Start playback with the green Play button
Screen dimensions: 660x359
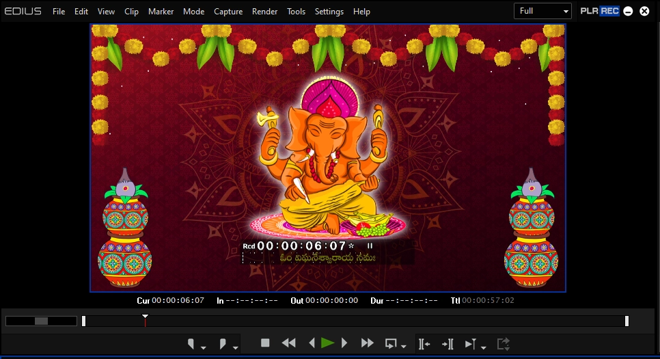coord(327,343)
